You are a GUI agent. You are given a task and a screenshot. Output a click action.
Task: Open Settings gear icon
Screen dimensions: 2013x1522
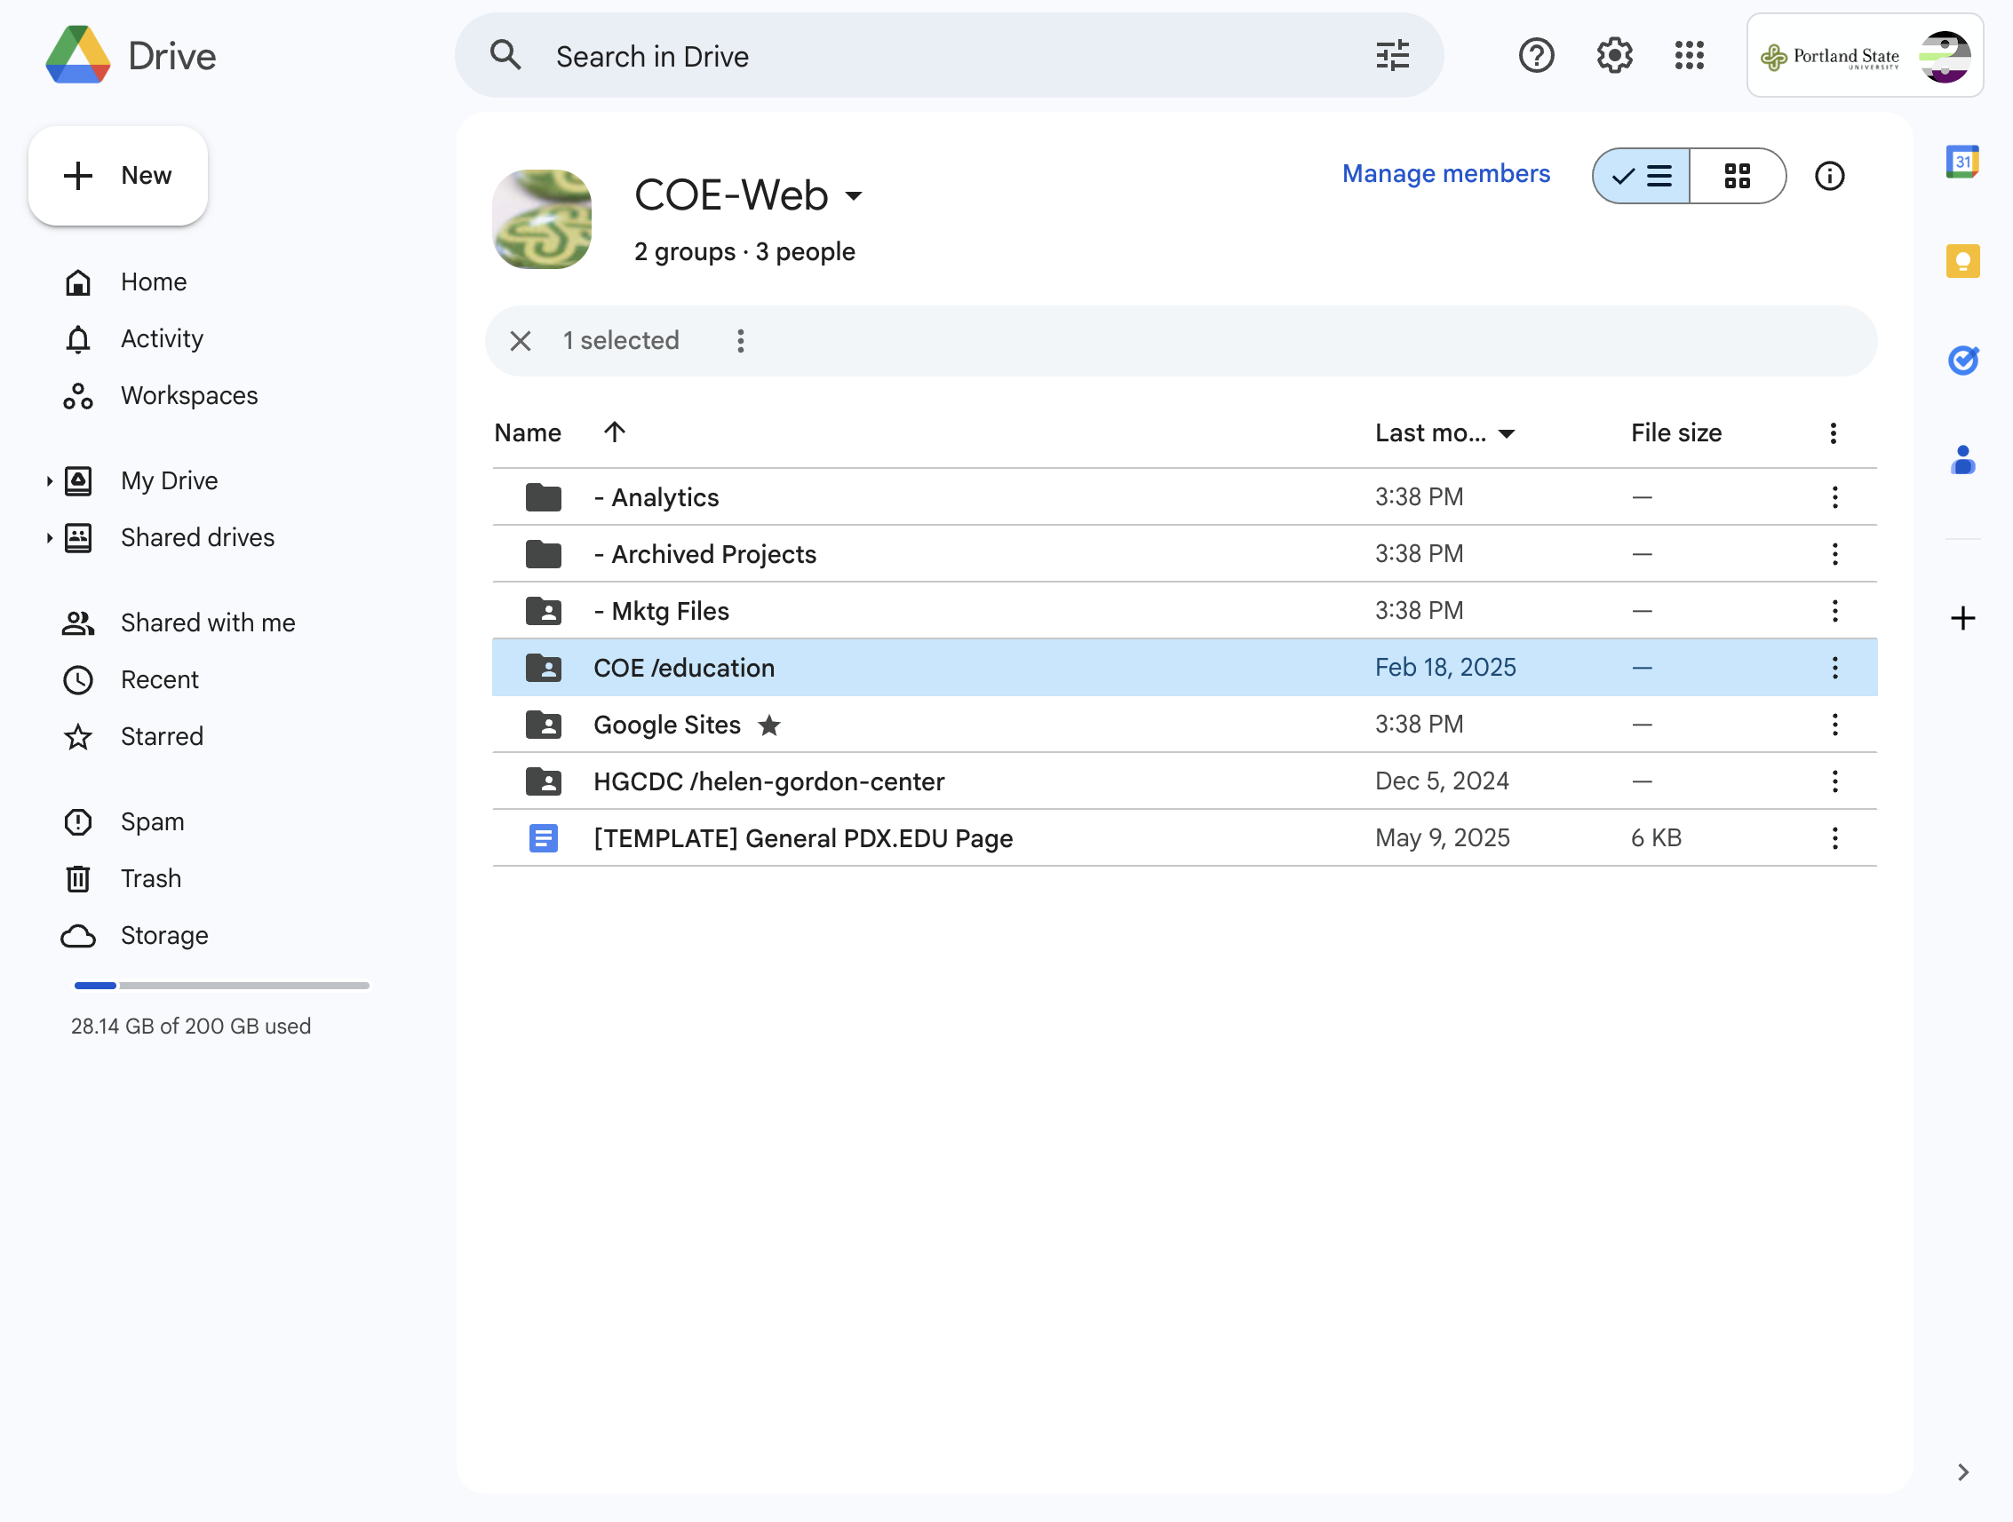[x=1613, y=55]
